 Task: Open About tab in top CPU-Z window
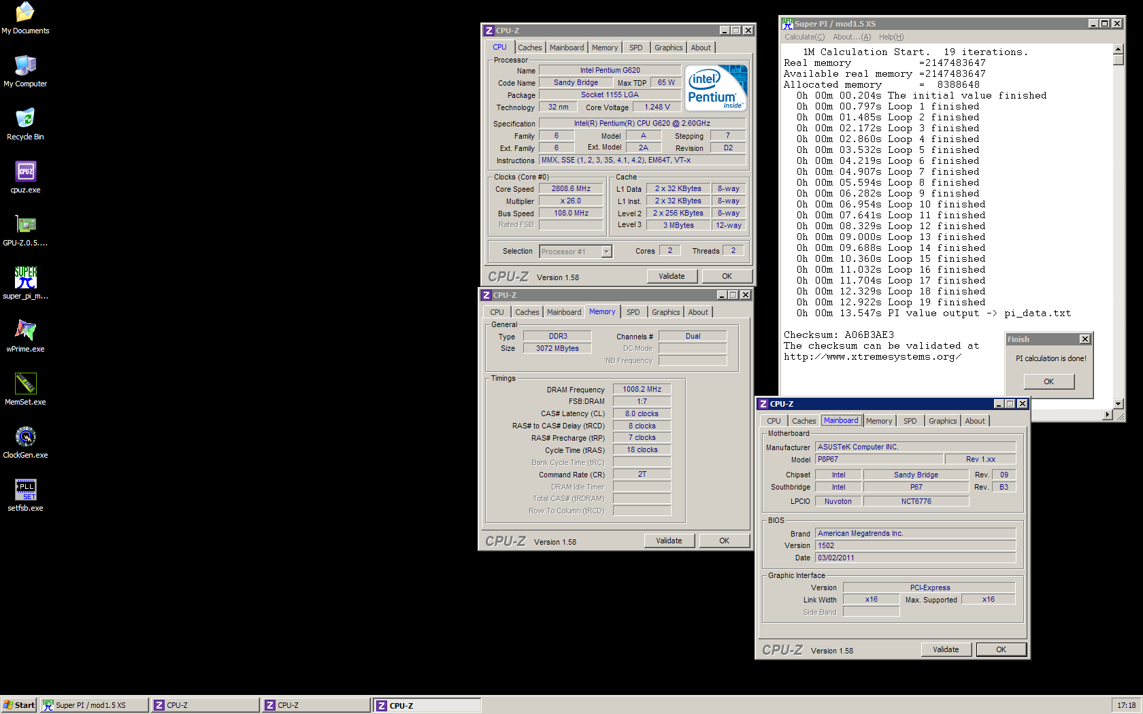pyautogui.click(x=701, y=48)
